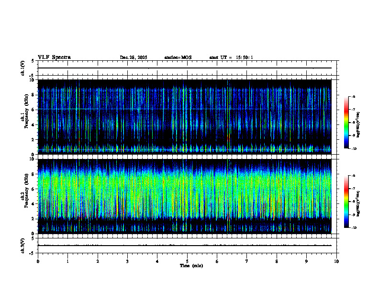Click the "ch.3(V)" waveform axis label
Screen dimensions: 379x293
coord(22,246)
